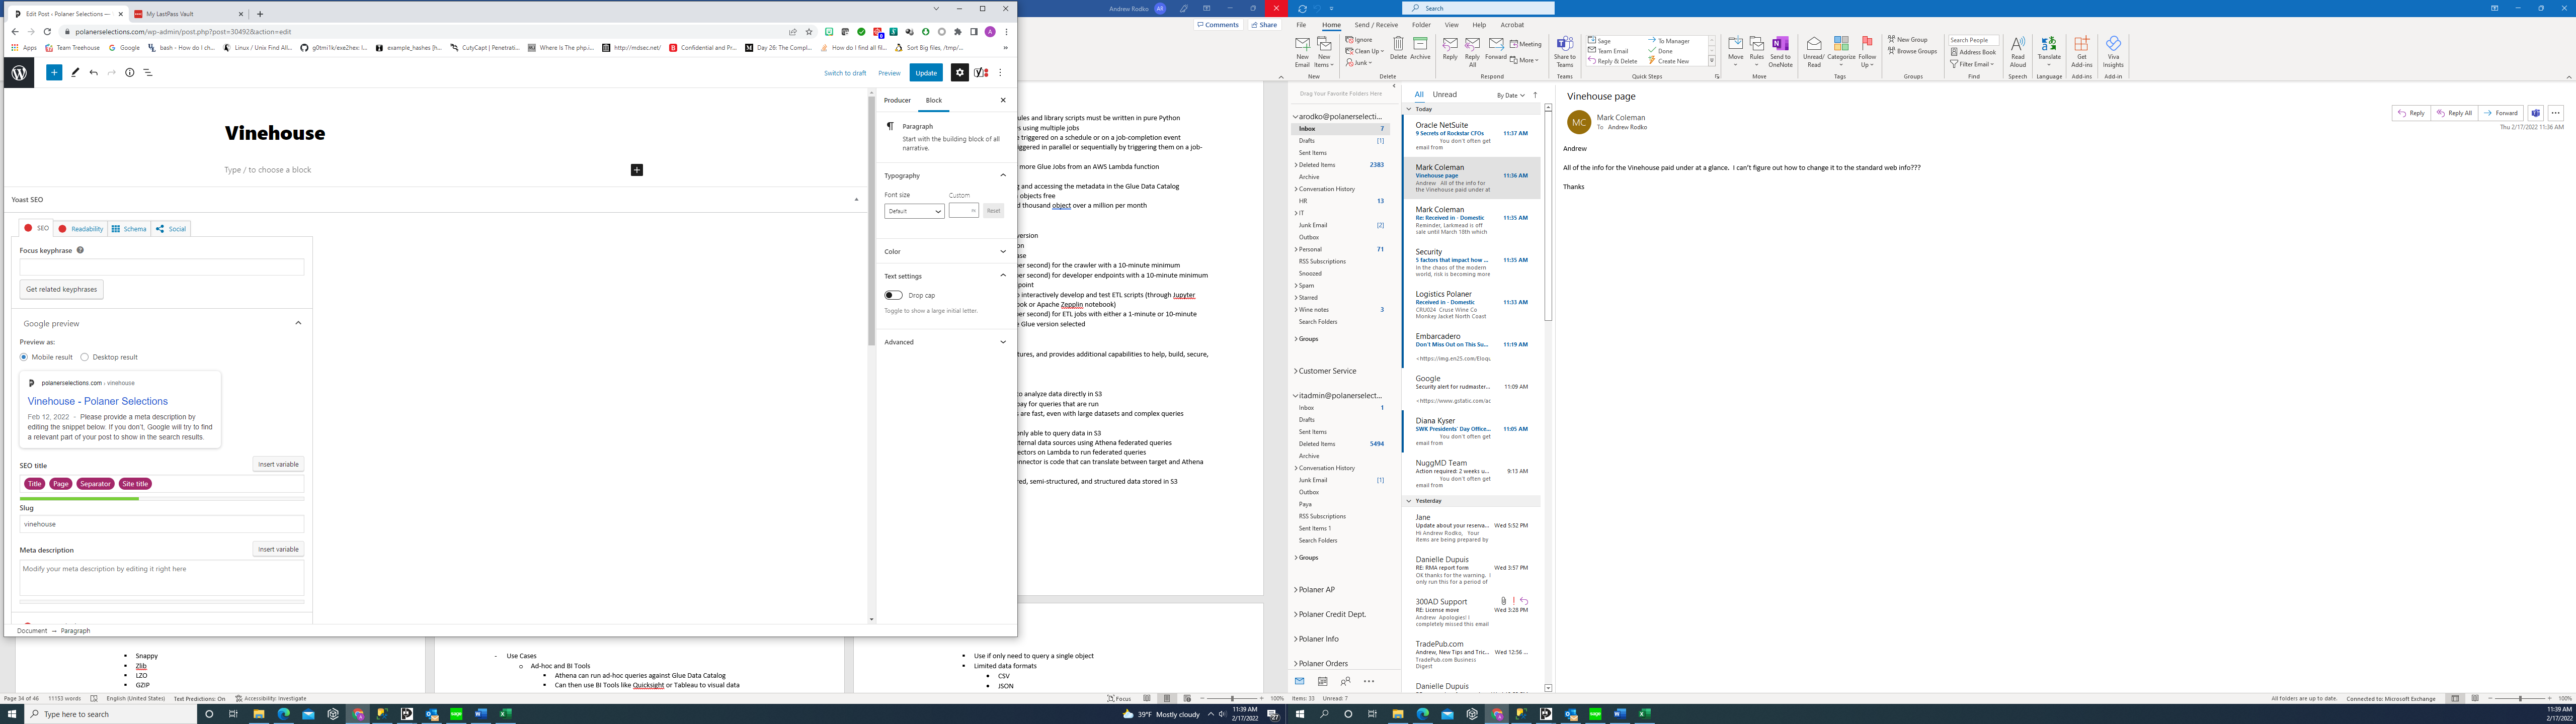Screen dimensions: 2576x724
Task: Click Forward in Outlook ribbon Respond group
Action: tap(1496, 48)
